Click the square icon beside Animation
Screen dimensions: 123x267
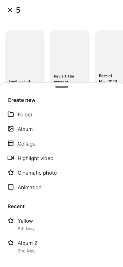(11, 187)
